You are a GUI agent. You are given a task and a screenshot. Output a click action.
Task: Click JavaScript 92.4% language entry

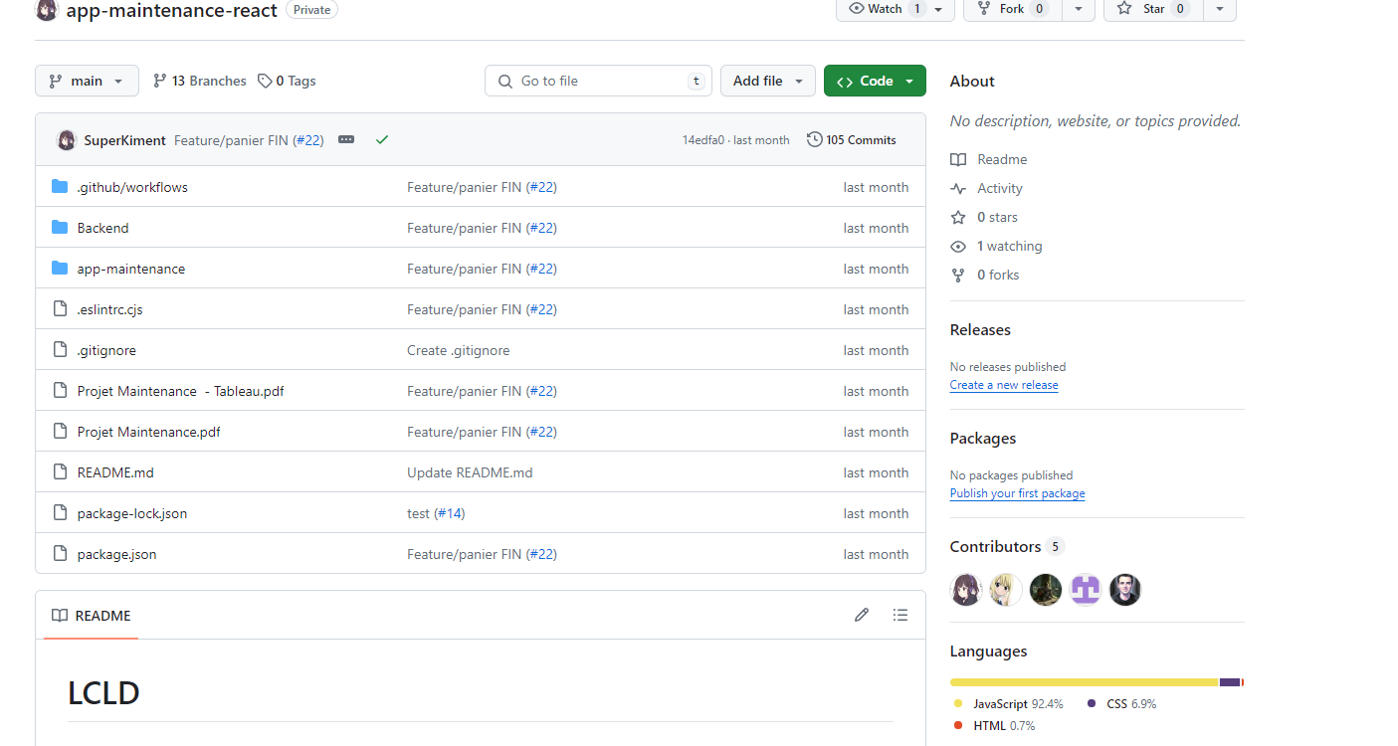(x=1009, y=703)
